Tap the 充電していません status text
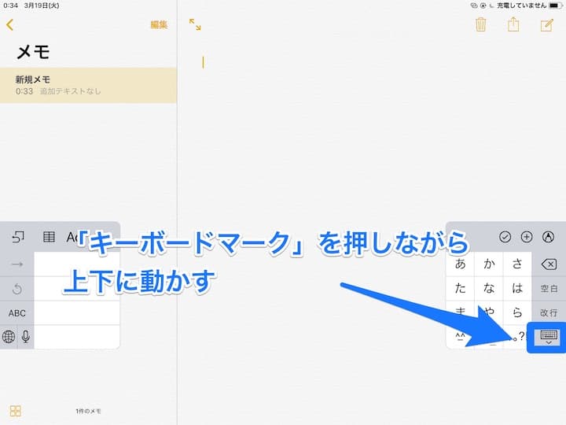 [x=522, y=6]
